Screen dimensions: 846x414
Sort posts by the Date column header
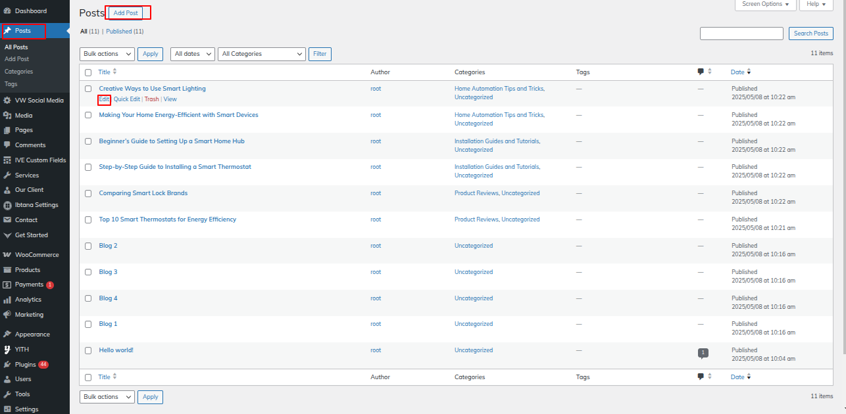click(x=737, y=72)
